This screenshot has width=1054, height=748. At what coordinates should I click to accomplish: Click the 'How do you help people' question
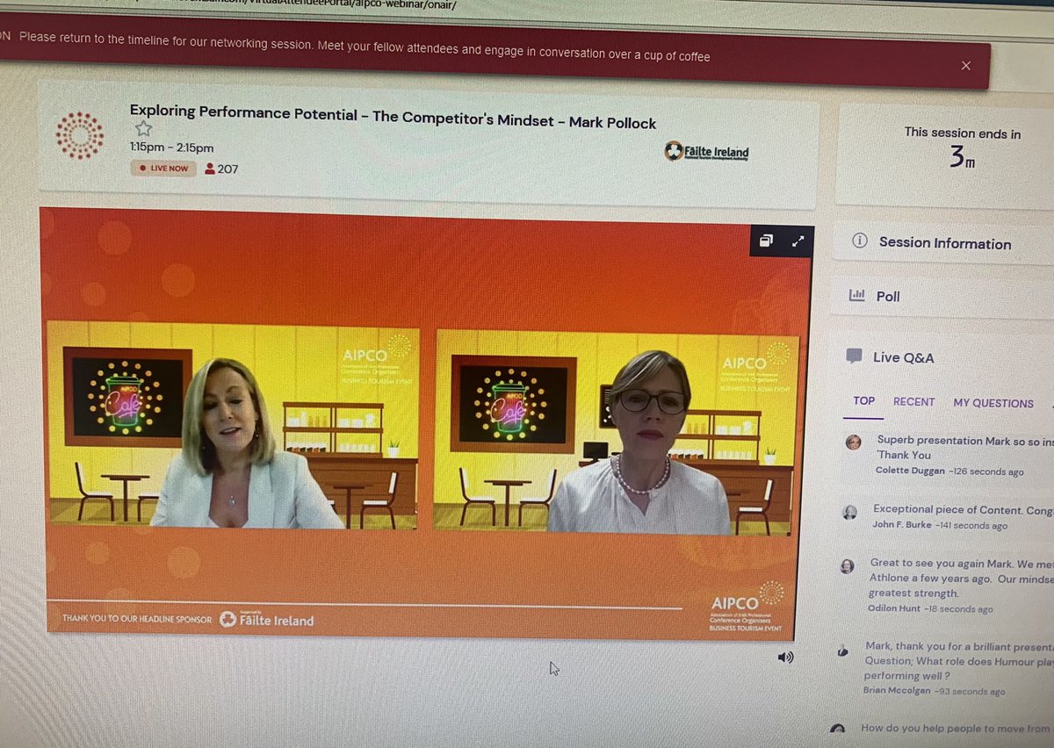[956, 728]
